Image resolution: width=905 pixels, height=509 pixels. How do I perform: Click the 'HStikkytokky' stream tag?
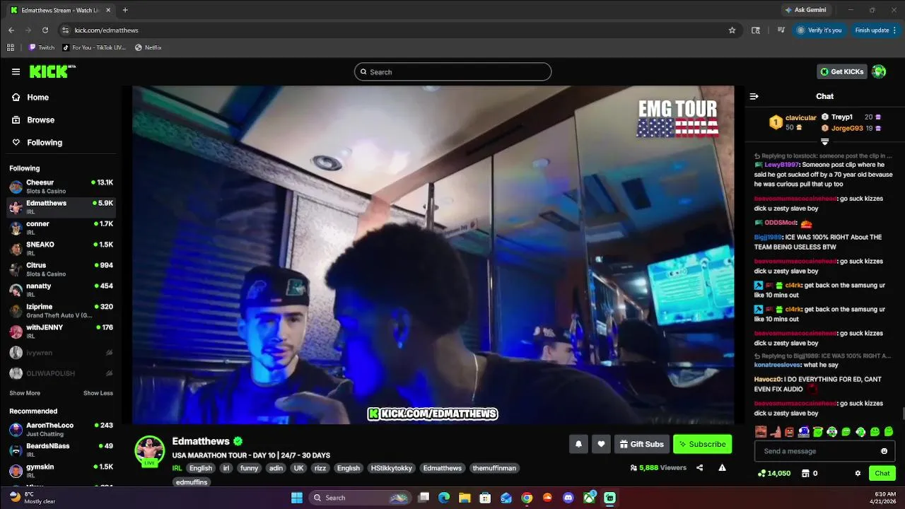[x=391, y=468]
